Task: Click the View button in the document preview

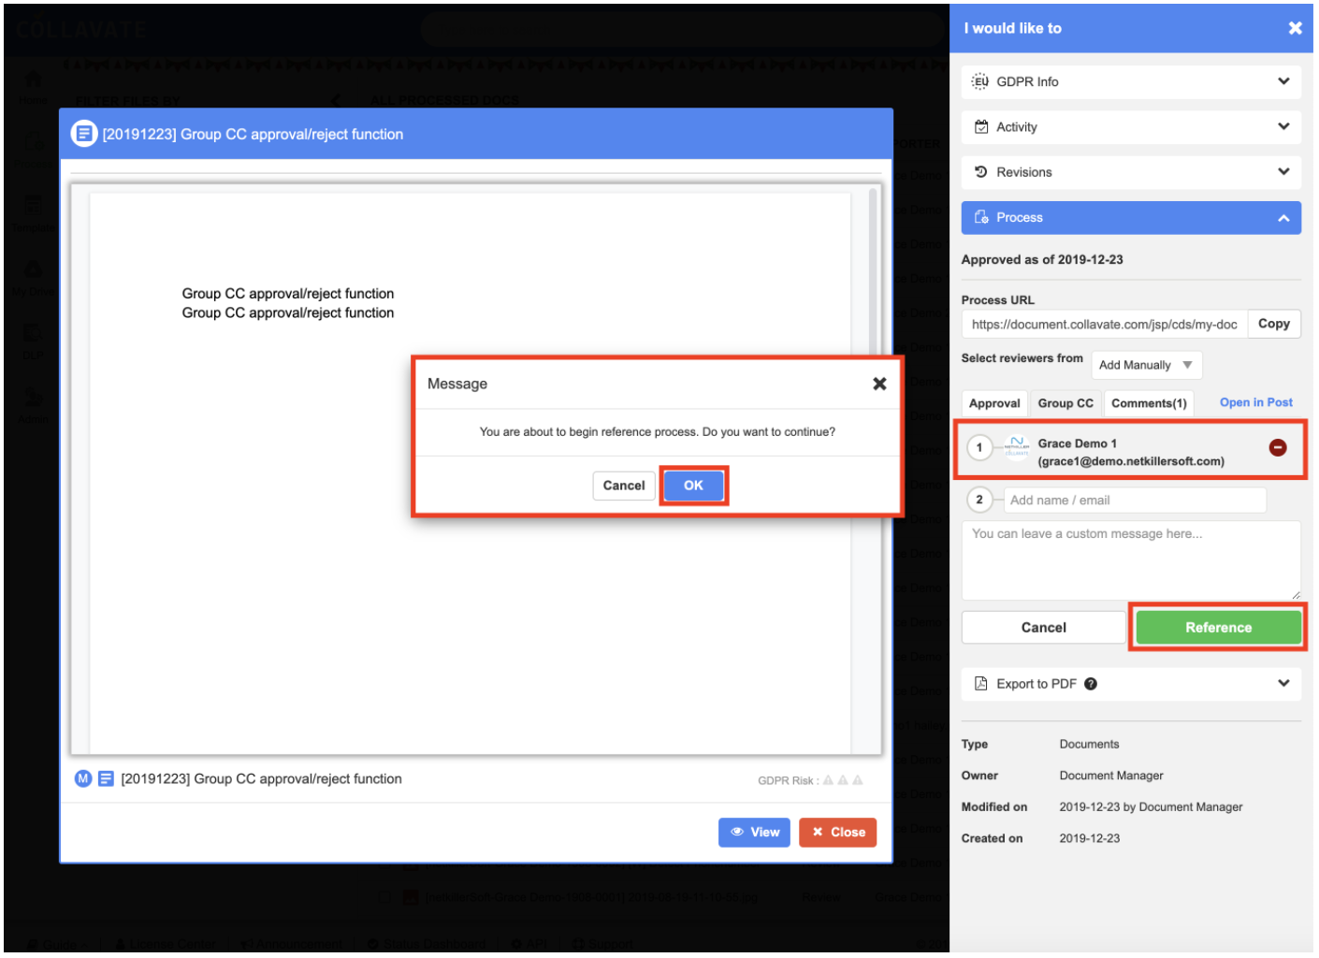Action: coord(755,832)
